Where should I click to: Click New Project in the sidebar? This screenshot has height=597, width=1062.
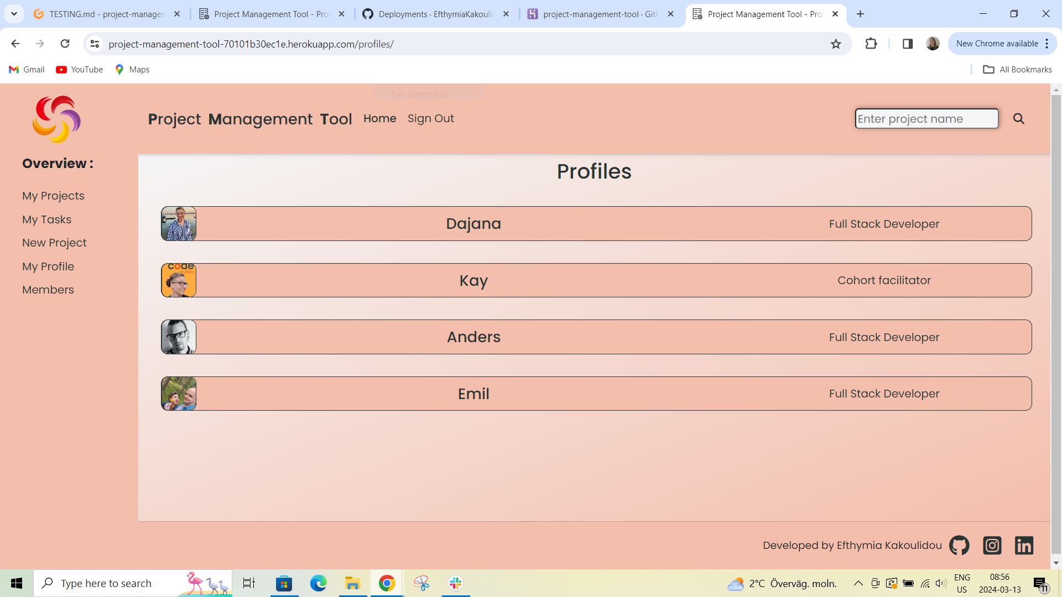click(54, 243)
